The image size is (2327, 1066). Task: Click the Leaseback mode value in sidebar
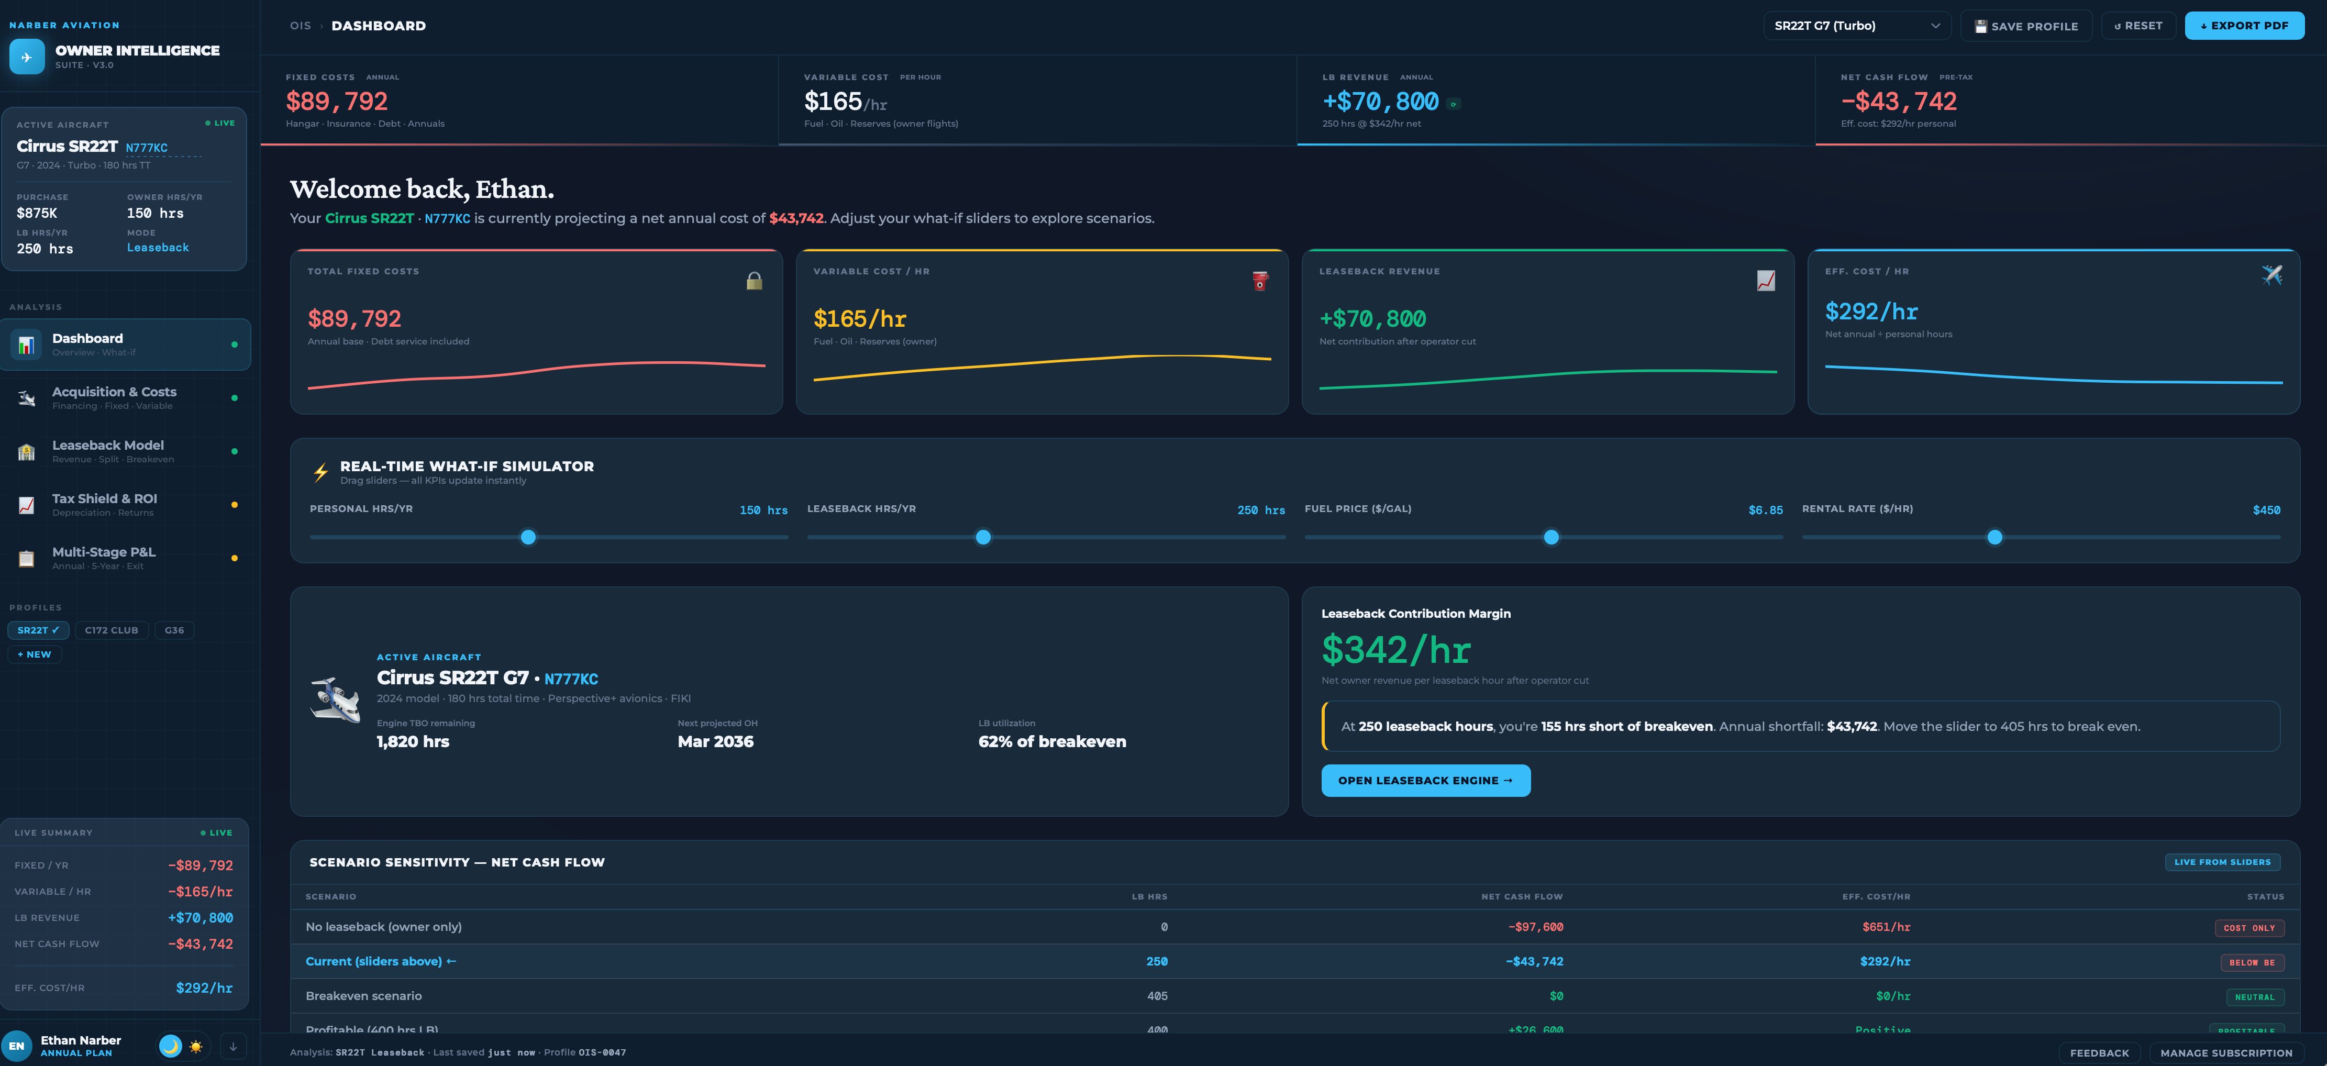(x=158, y=248)
